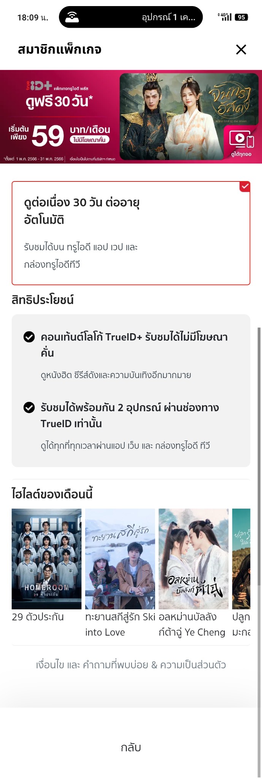Open เงื่อนไข และ คำถามที่พบบ่อย & ความเป็นส่วนตัว link

pos(131,665)
